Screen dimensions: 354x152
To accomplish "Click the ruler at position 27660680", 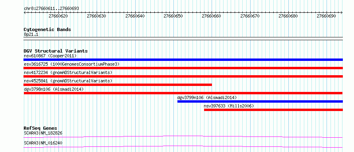I will click(288, 16).
